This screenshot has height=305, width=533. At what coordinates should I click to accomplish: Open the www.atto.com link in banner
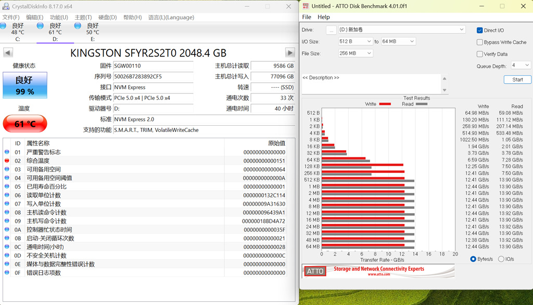pos(379,274)
